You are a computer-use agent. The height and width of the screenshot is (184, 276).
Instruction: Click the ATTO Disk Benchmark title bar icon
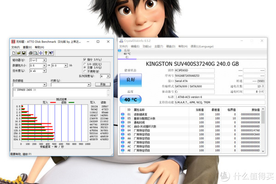(13, 41)
